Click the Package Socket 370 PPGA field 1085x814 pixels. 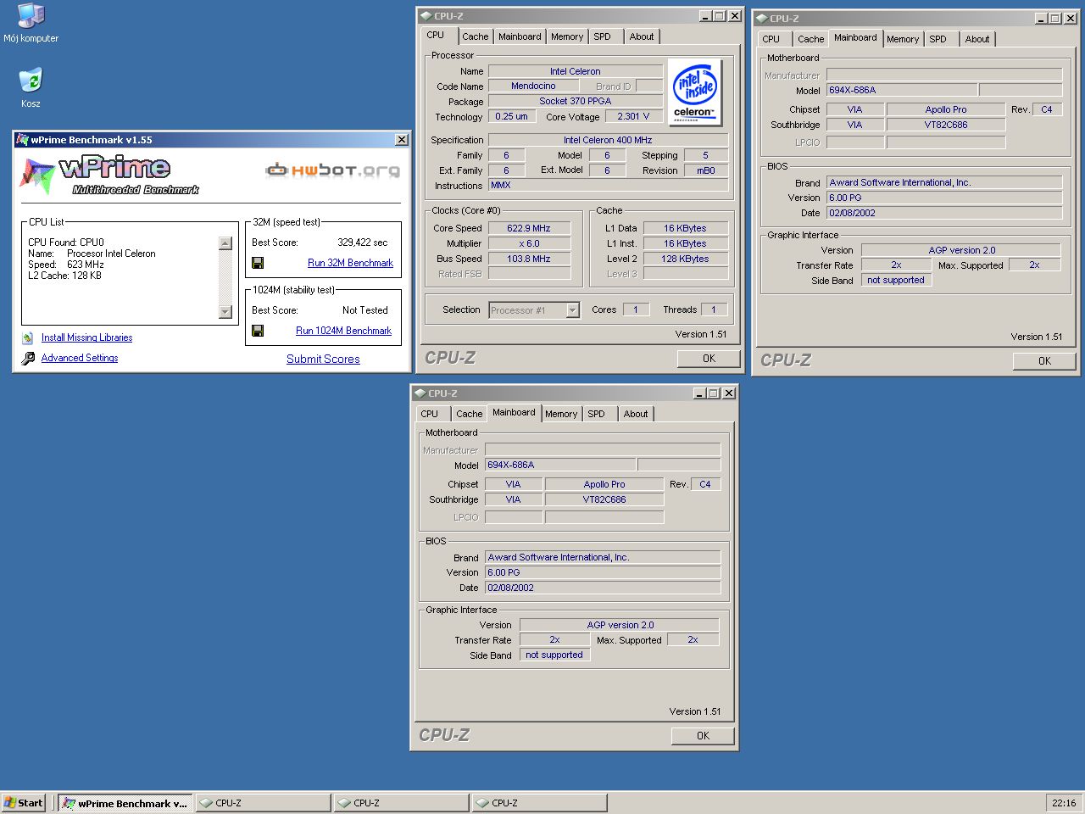tap(576, 102)
